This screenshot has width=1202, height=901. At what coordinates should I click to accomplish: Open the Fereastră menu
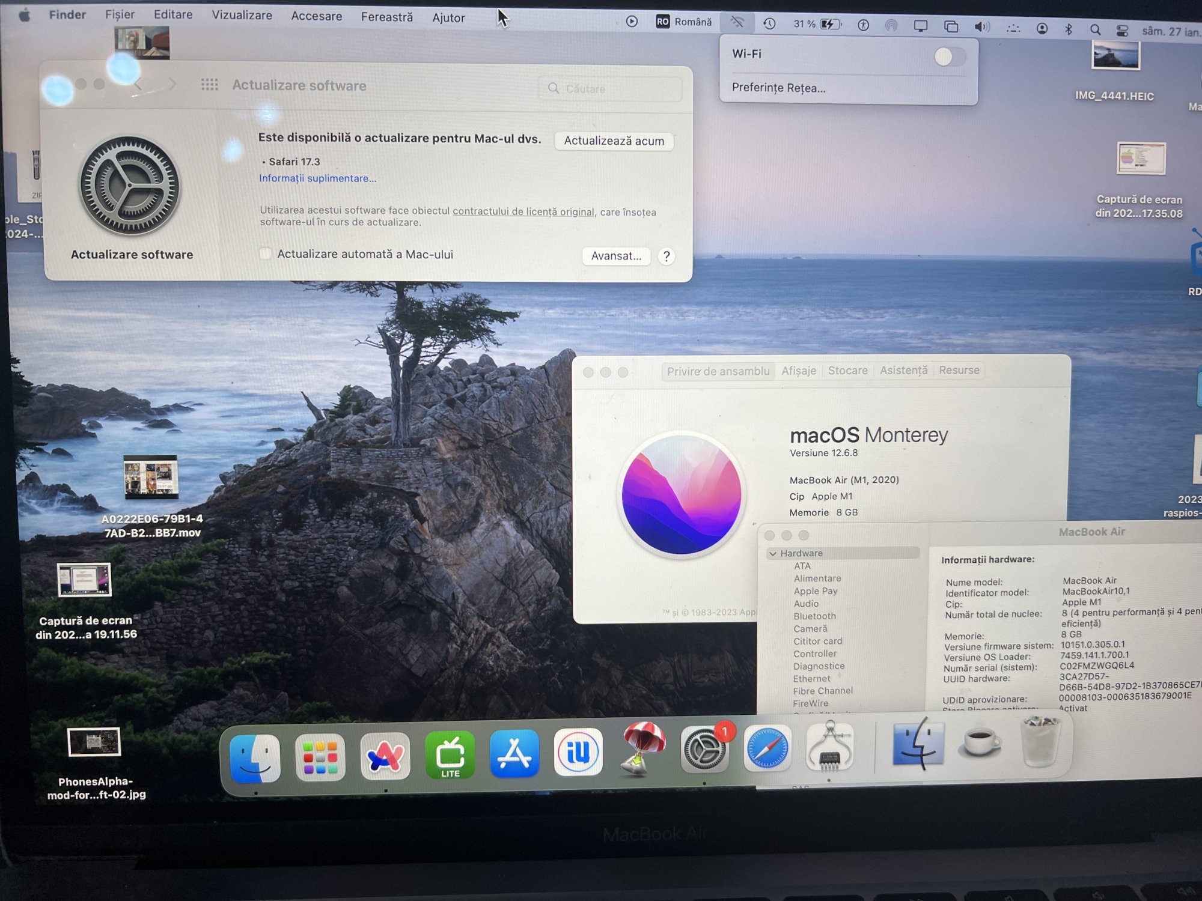pyautogui.click(x=386, y=17)
